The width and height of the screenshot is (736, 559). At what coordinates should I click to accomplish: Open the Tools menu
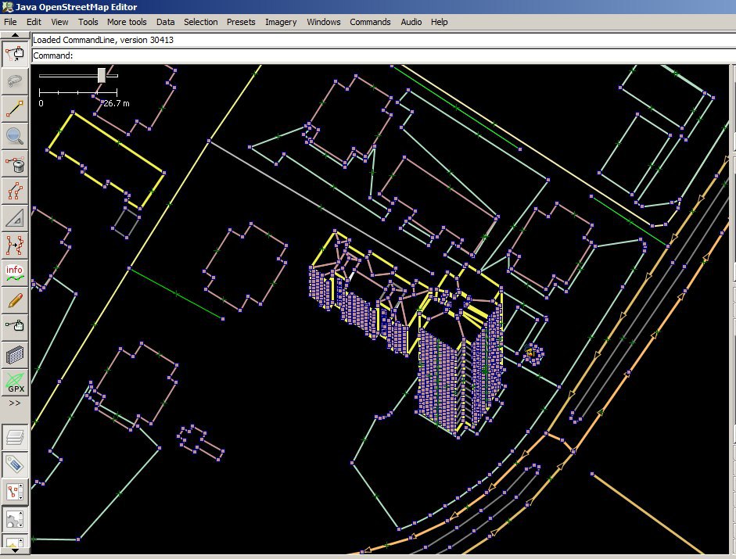click(88, 22)
